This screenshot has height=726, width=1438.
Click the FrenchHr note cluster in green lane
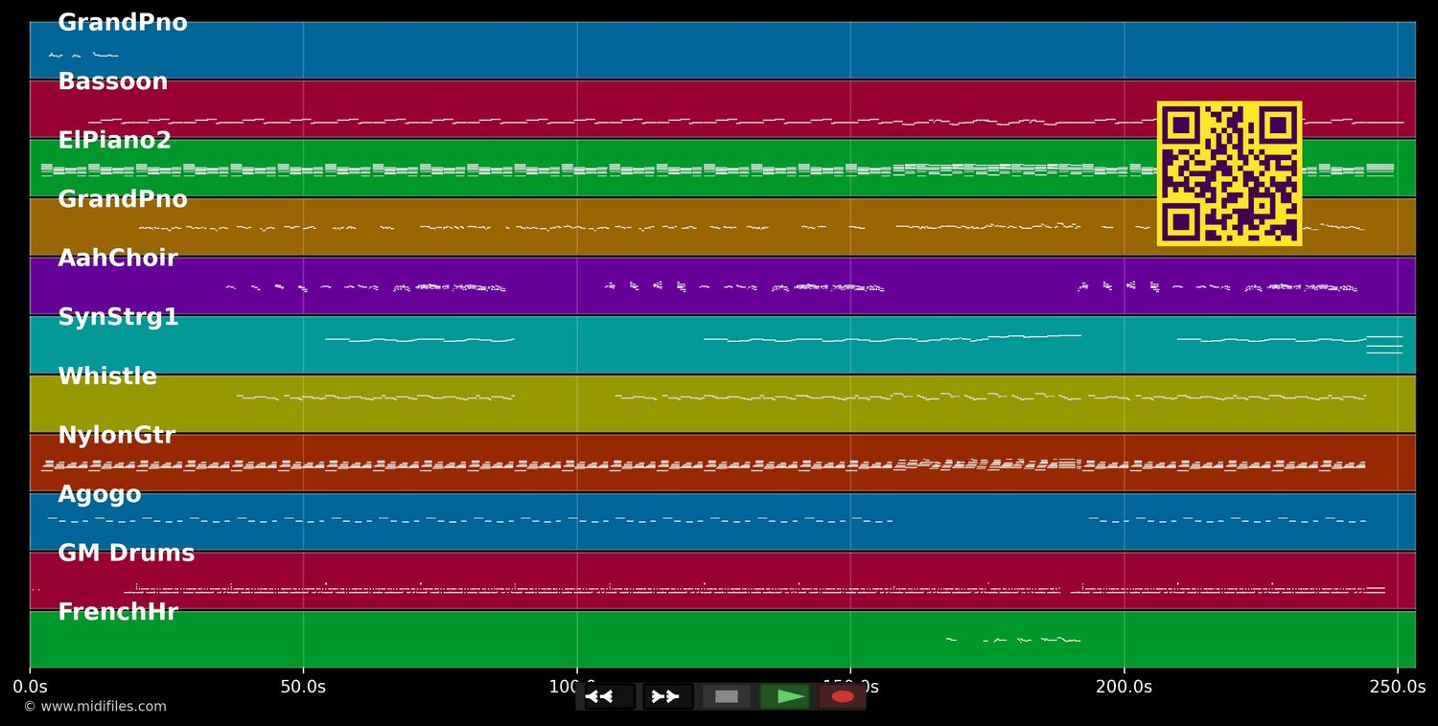click(1013, 640)
